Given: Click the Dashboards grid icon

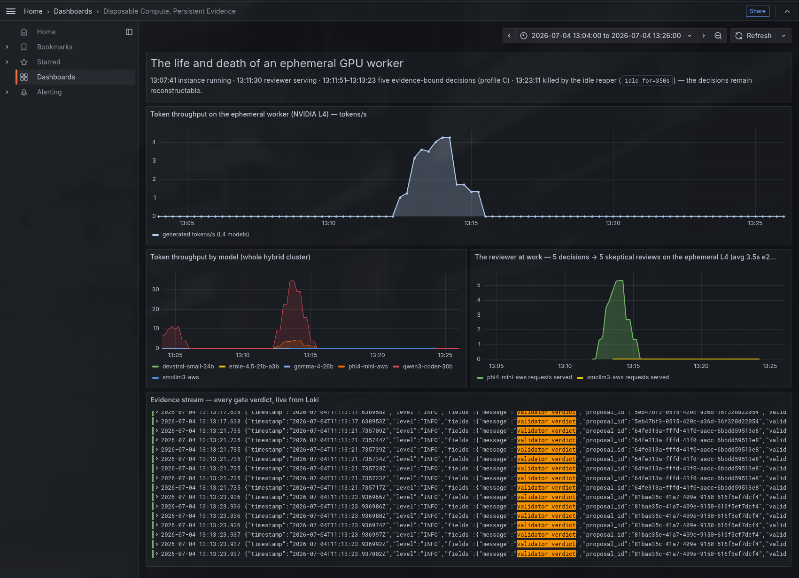Looking at the screenshot, I should tap(24, 77).
